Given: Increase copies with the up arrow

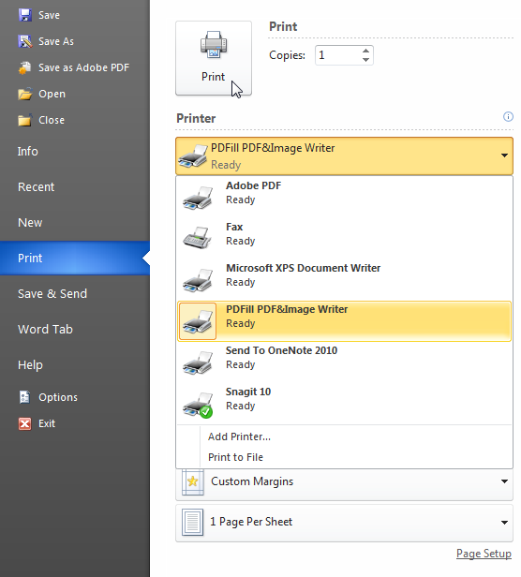Looking at the screenshot, I should [x=365, y=52].
